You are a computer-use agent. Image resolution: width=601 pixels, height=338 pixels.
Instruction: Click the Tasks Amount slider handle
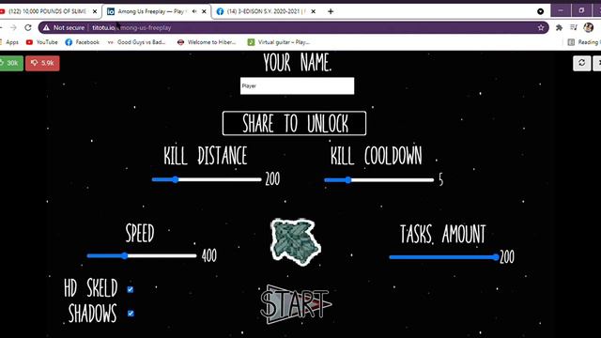[496, 257]
